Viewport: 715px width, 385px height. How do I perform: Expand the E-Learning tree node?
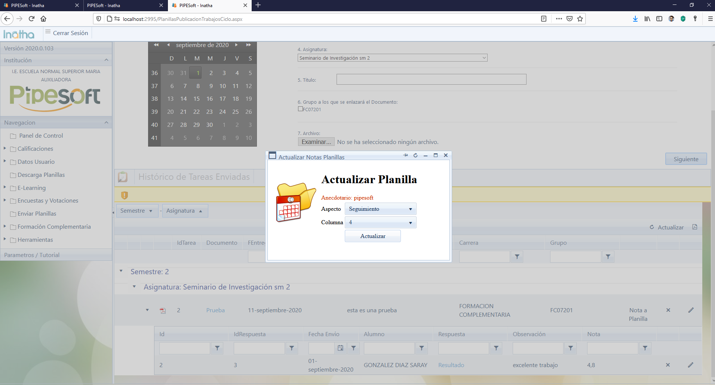(5, 187)
